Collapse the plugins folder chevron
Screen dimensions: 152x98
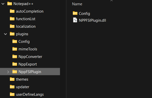[x=6, y=34]
